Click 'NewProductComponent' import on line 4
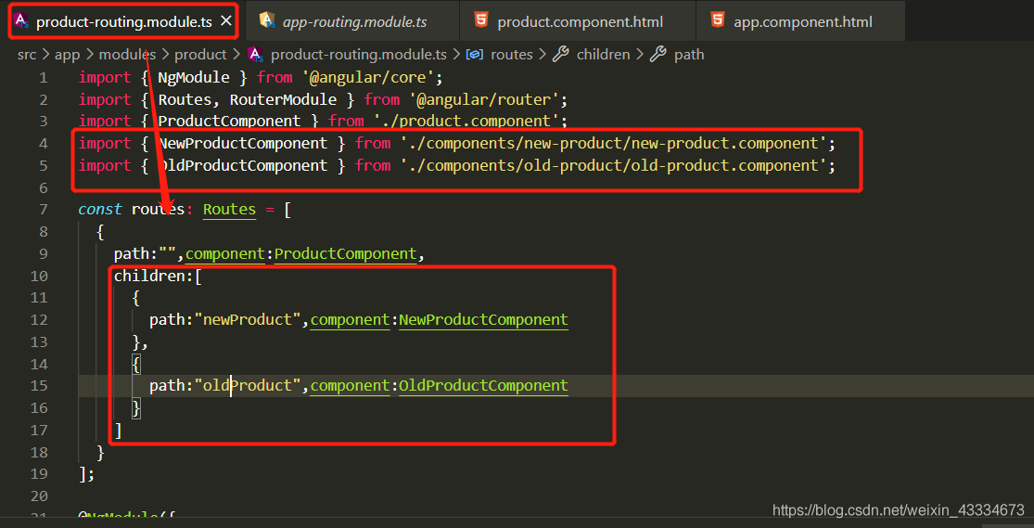The width and height of the screenshot is (1034, 528). 243,143
